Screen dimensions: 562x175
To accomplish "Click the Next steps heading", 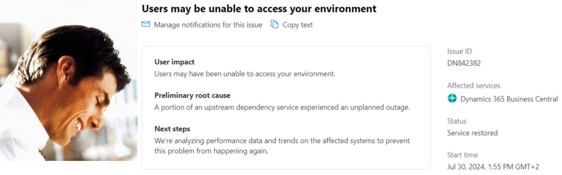I will [172, 129].
